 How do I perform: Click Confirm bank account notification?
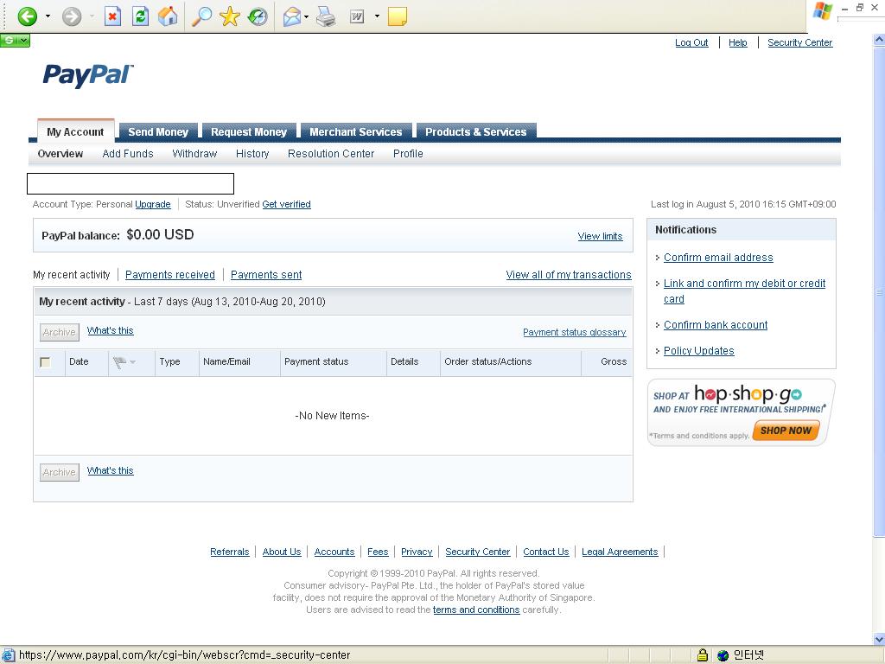click(x=715, y=325)
